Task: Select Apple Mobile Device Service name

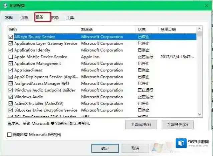Action: (41, 57)
